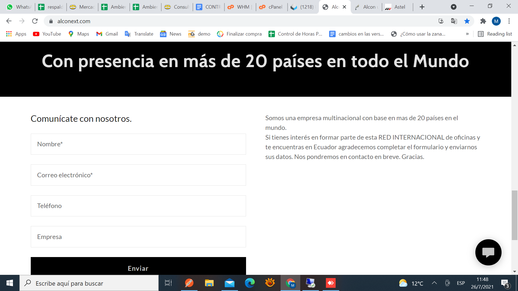Open Control de Horas bookmark
The image size is (518, 291).
point(295,34)
